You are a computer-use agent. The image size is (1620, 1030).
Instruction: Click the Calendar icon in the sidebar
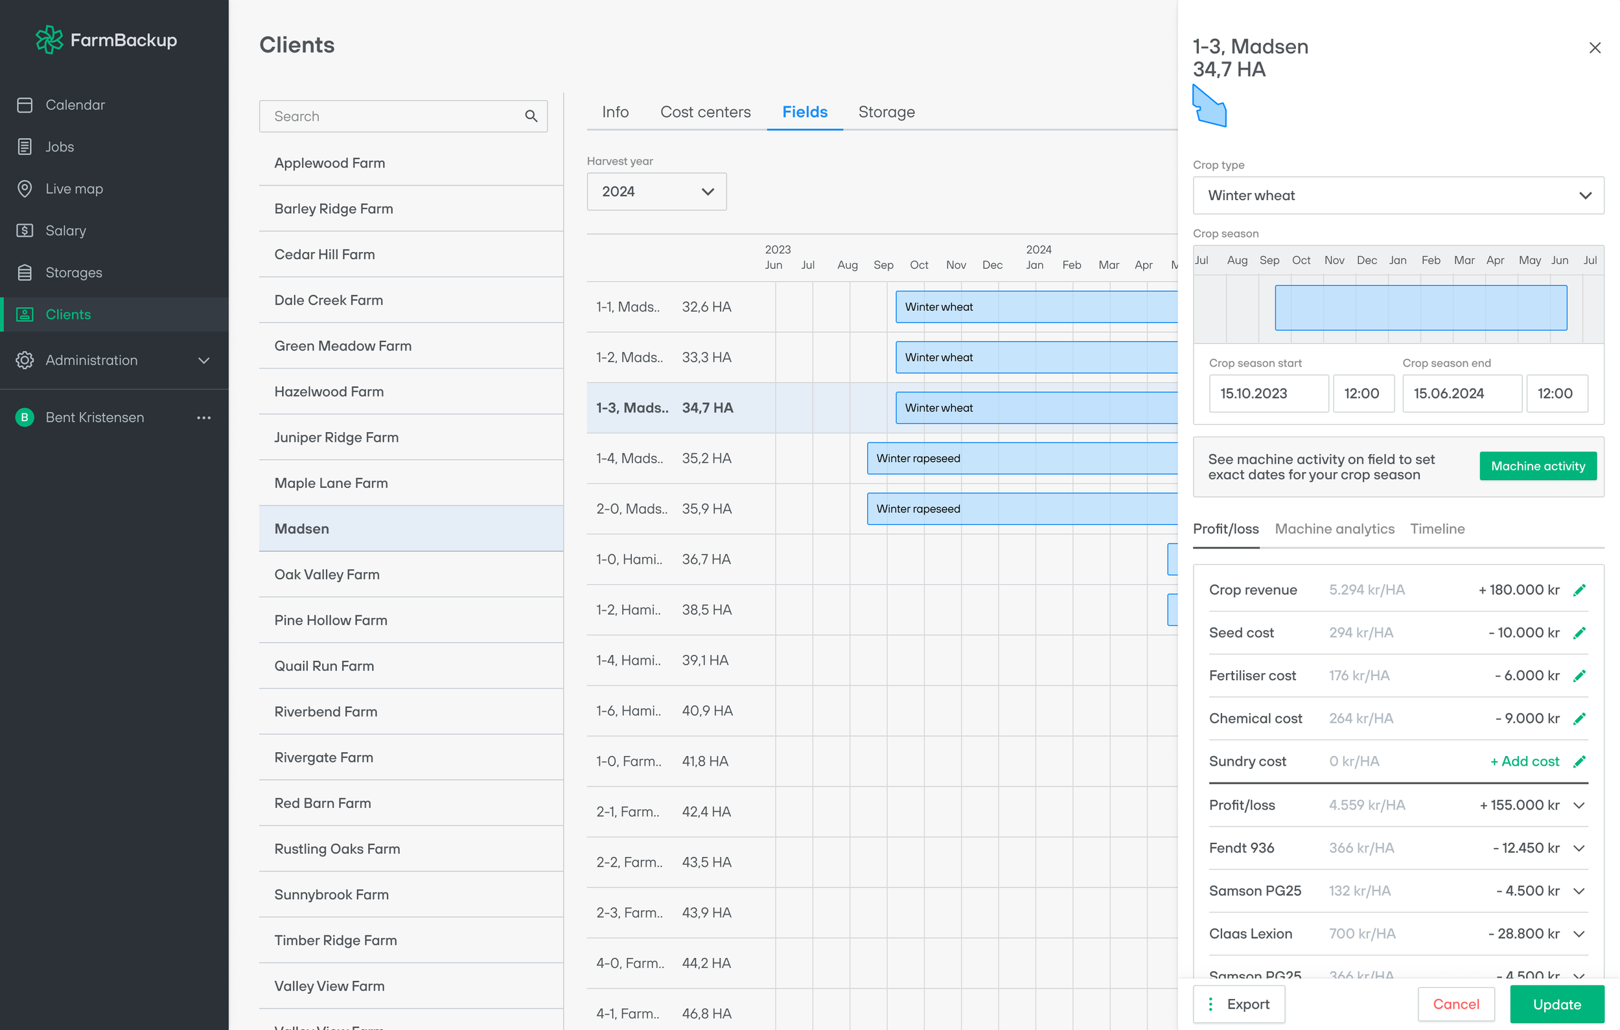tap(25, 105)
